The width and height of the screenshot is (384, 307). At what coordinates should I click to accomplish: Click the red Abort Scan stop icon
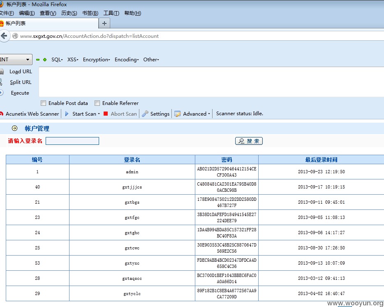(x=106, y=114)
